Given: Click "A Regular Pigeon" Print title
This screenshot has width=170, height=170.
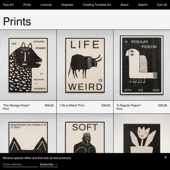Looking at the screenshot, I should click(x=129, y=107).
